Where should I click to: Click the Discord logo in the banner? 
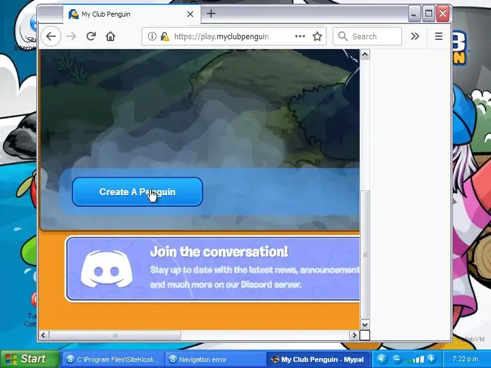(x=106, y=269)
